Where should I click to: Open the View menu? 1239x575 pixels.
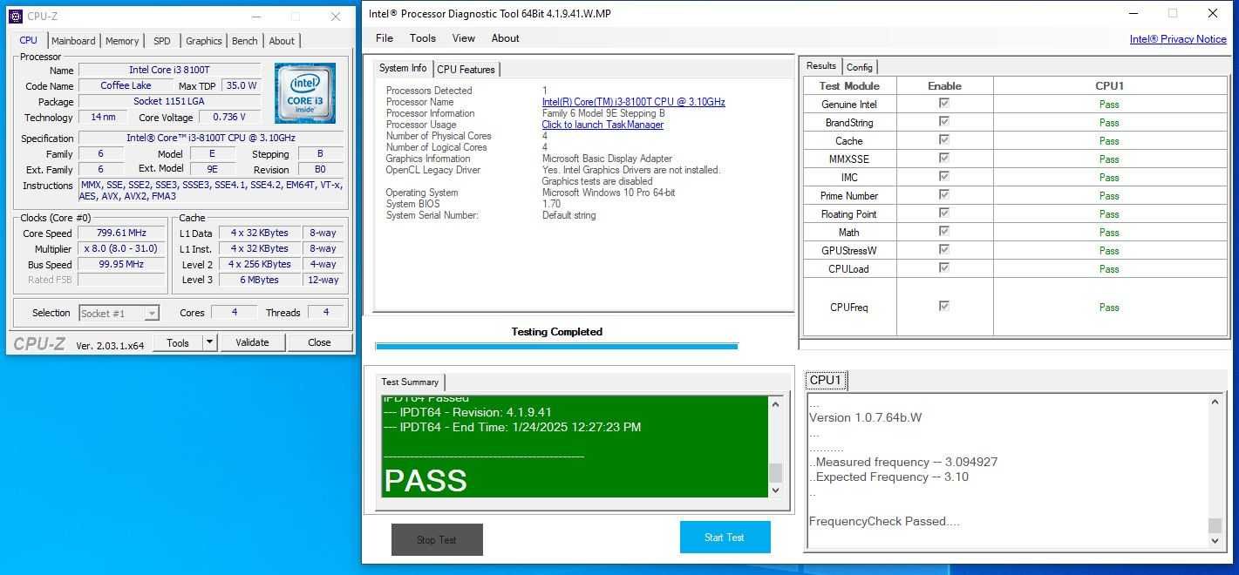pos(464,38)
